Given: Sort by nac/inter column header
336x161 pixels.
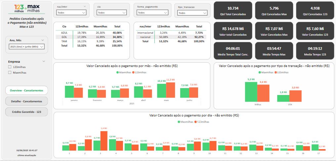Looking at the screenshot, I should [145, 26].
